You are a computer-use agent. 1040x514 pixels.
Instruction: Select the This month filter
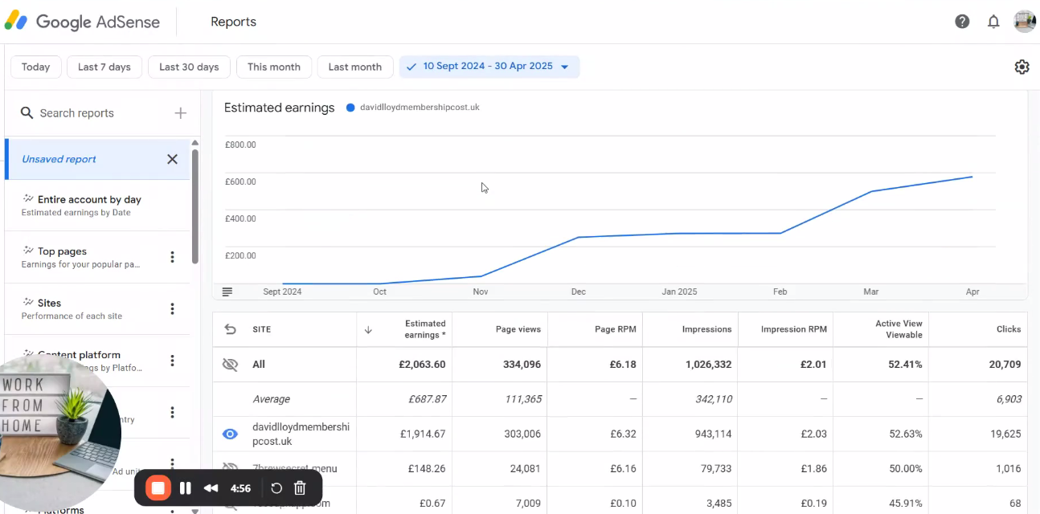tap(274, 67)
